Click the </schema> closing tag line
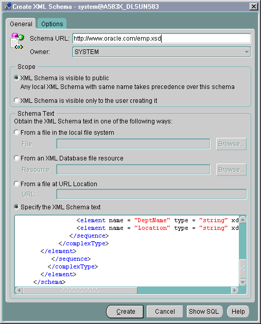This screenshot has width=261, height=324. [49, 282]
